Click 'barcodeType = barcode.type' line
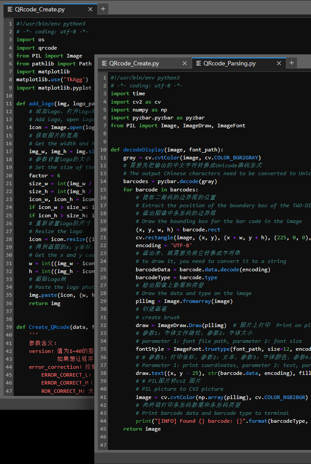The image size is (311, 464). point(176,277)
